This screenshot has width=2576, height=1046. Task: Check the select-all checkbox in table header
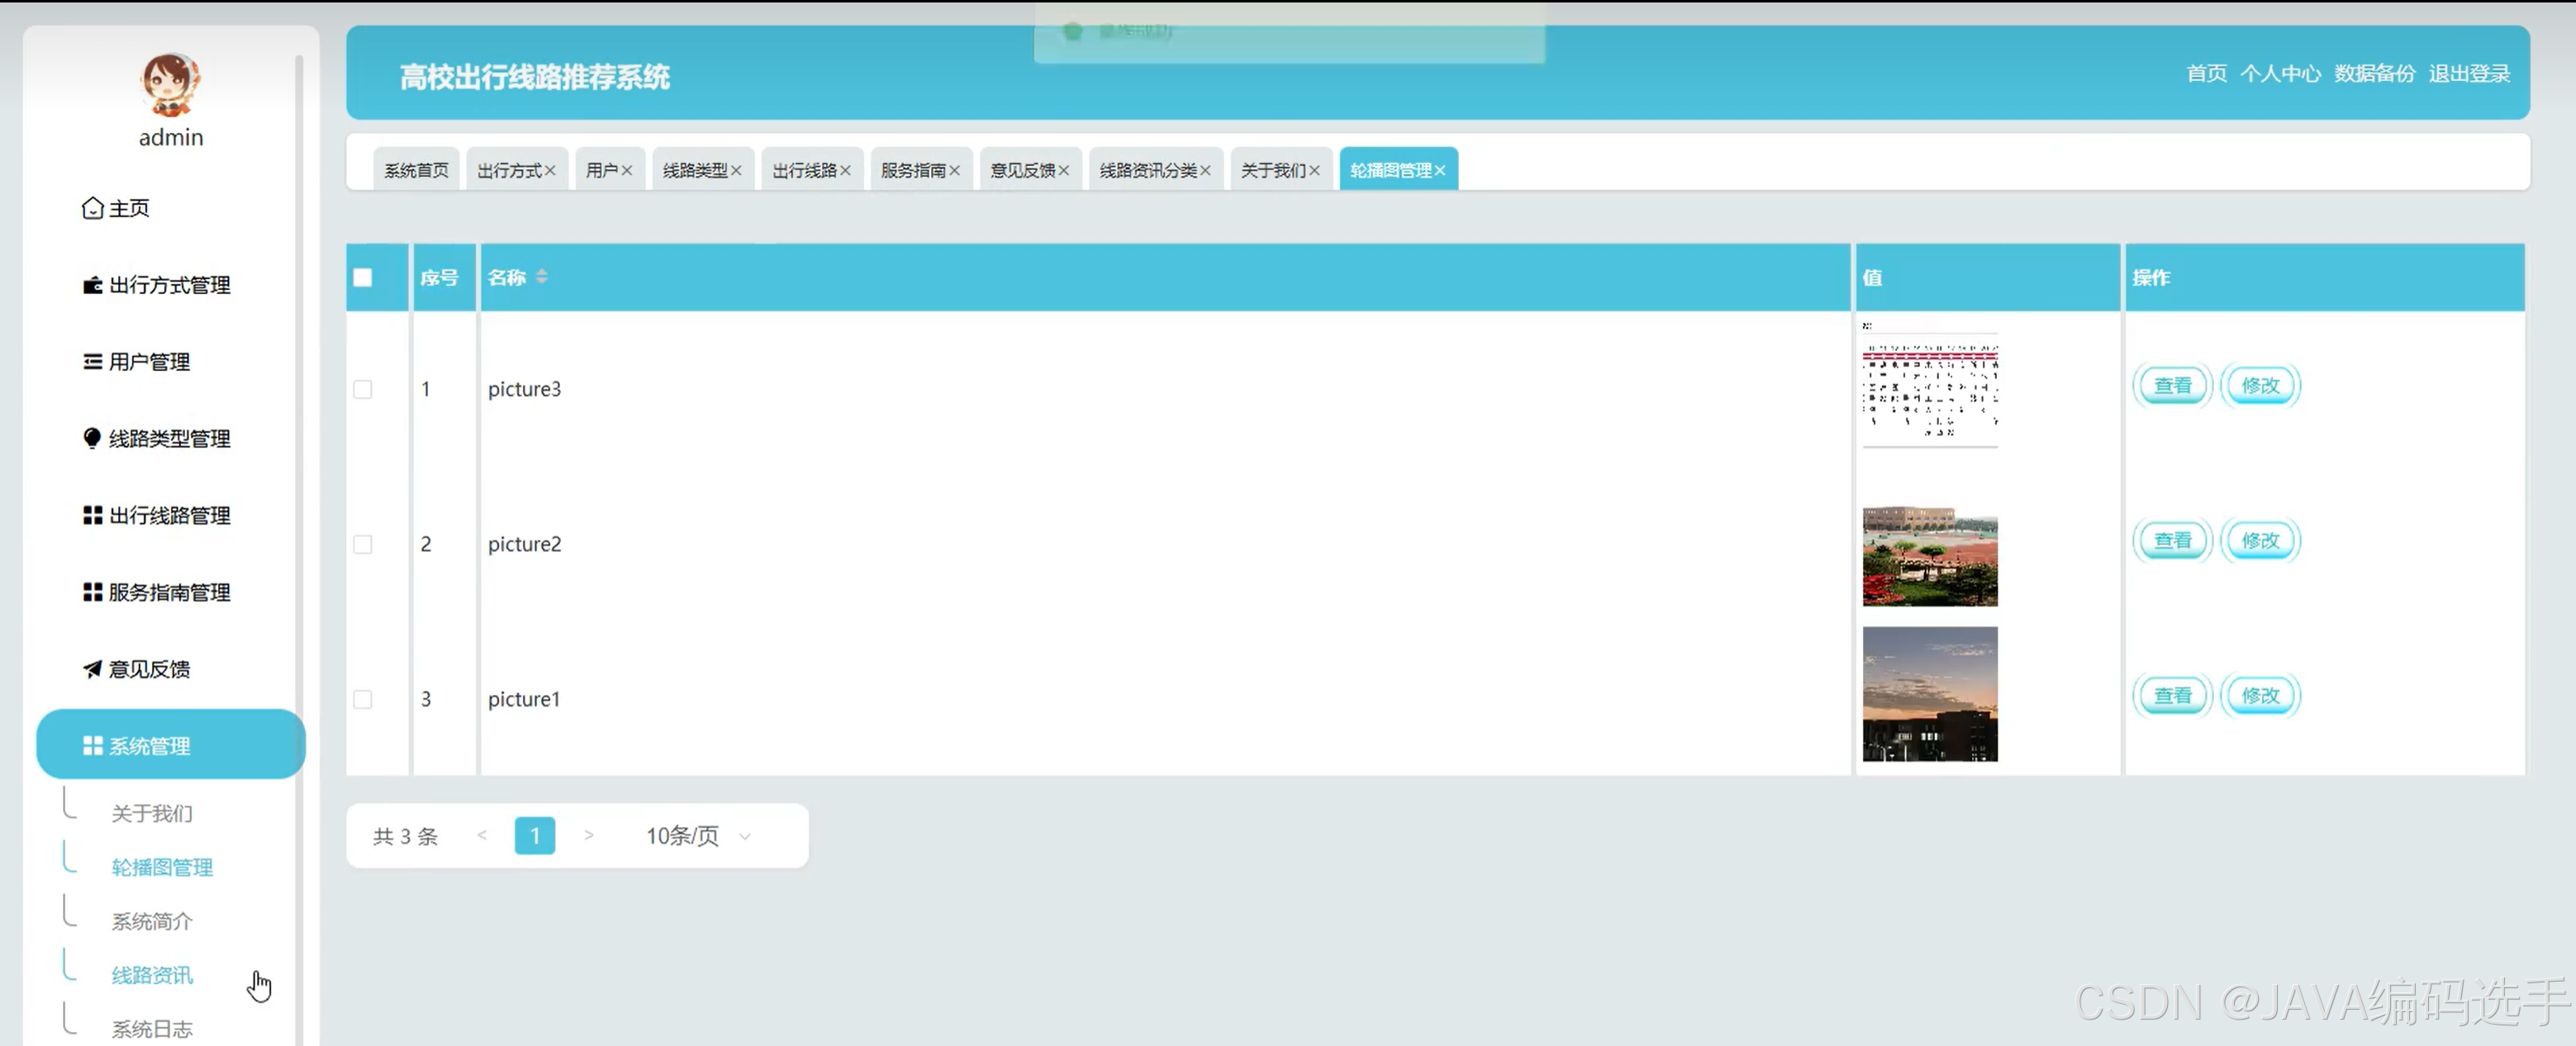[363, 278]
